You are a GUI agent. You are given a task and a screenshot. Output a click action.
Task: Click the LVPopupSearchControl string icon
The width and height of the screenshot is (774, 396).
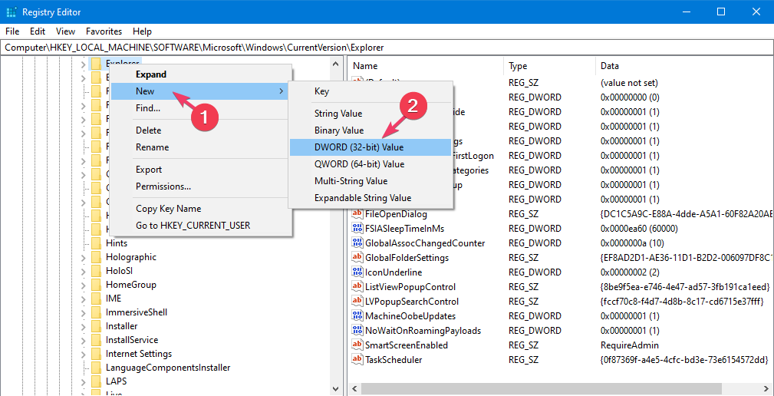coord(357,301)
